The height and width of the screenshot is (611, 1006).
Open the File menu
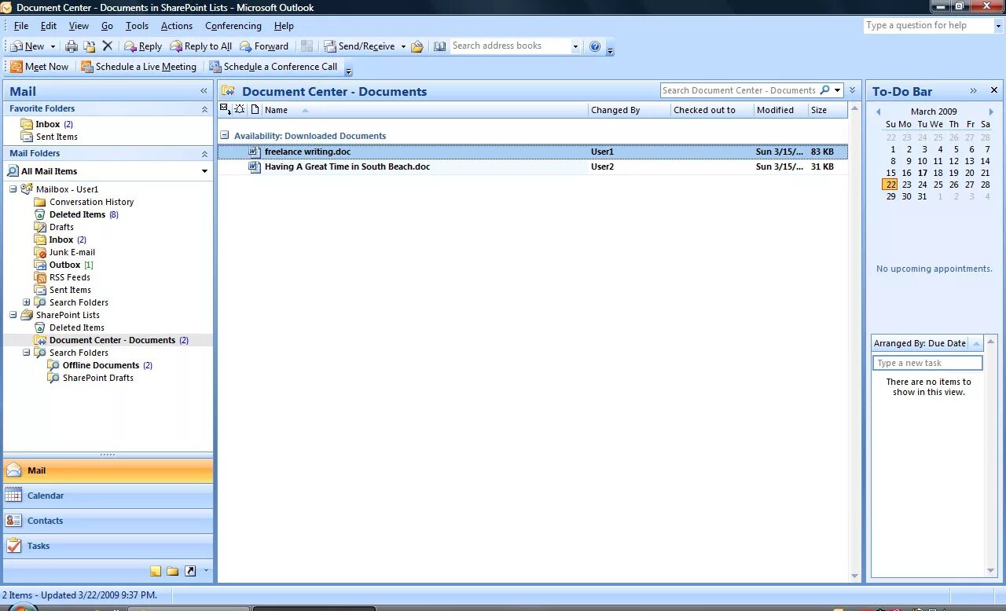click(x=21, y=26)
